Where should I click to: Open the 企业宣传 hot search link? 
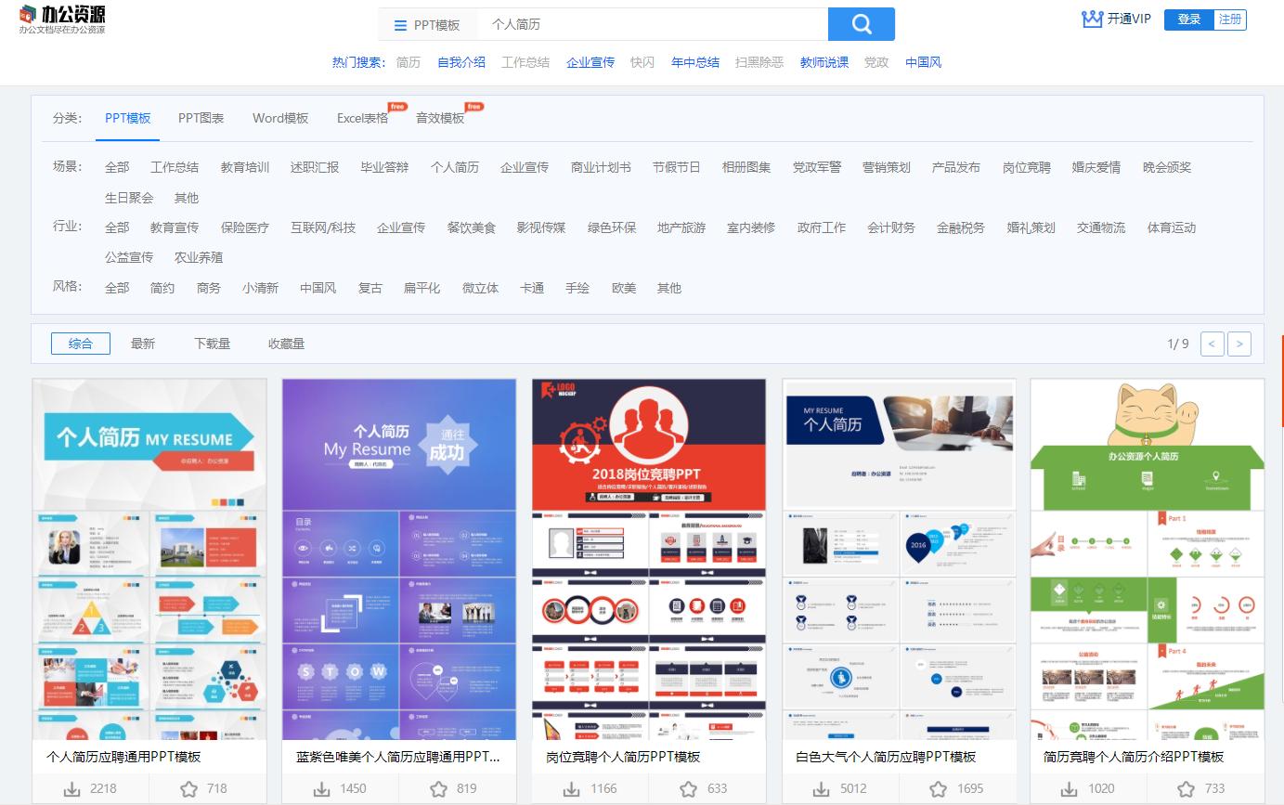click(590, 62)
